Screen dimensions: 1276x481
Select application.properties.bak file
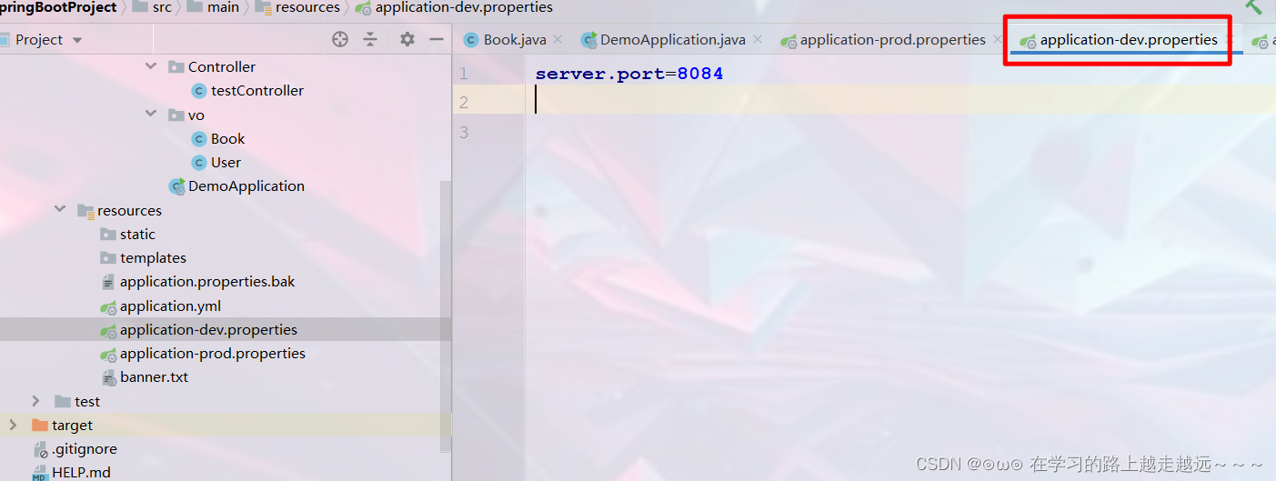click(x=207, y=281)
